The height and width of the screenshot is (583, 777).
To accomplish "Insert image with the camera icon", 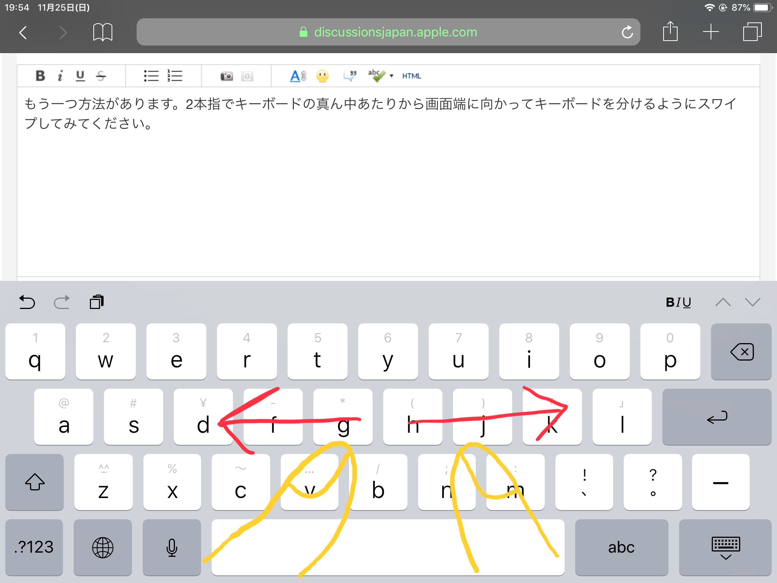I will pos(226,76).
